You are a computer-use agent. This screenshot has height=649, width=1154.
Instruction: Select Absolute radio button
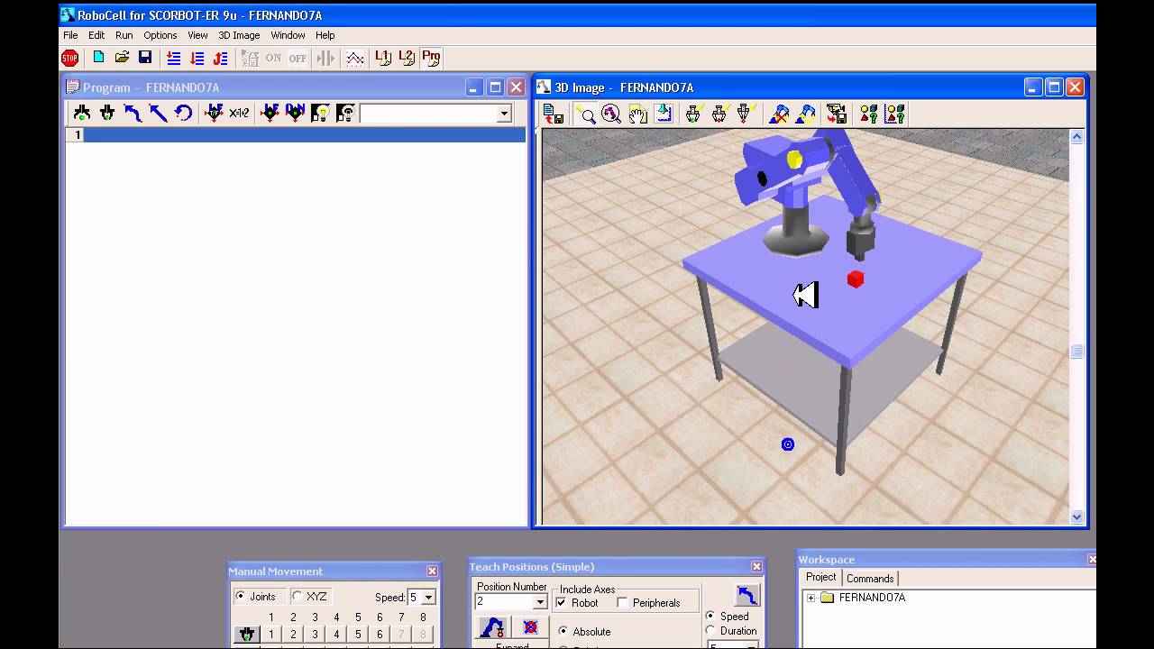pyautogui.click(x=563, y=632)
